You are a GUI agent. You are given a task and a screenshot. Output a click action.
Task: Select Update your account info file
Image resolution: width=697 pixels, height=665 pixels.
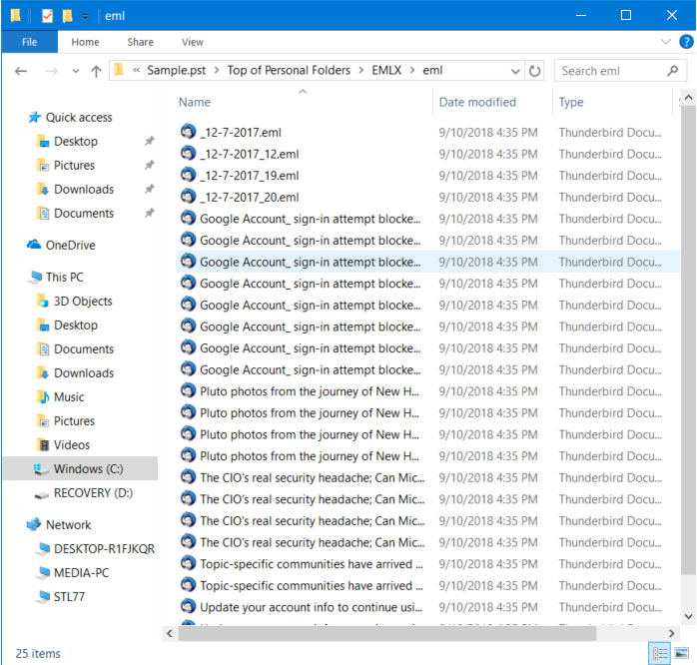click(x=311, y=608)
